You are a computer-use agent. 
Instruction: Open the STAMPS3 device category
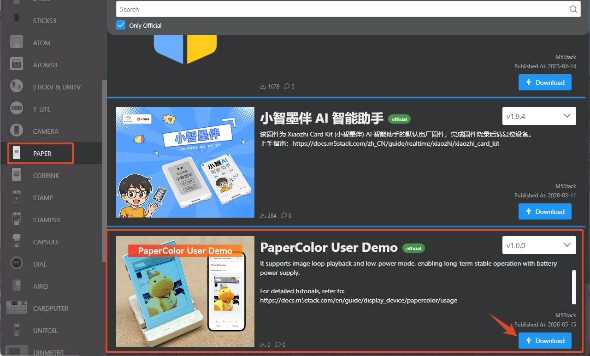(x=47, y=220)
